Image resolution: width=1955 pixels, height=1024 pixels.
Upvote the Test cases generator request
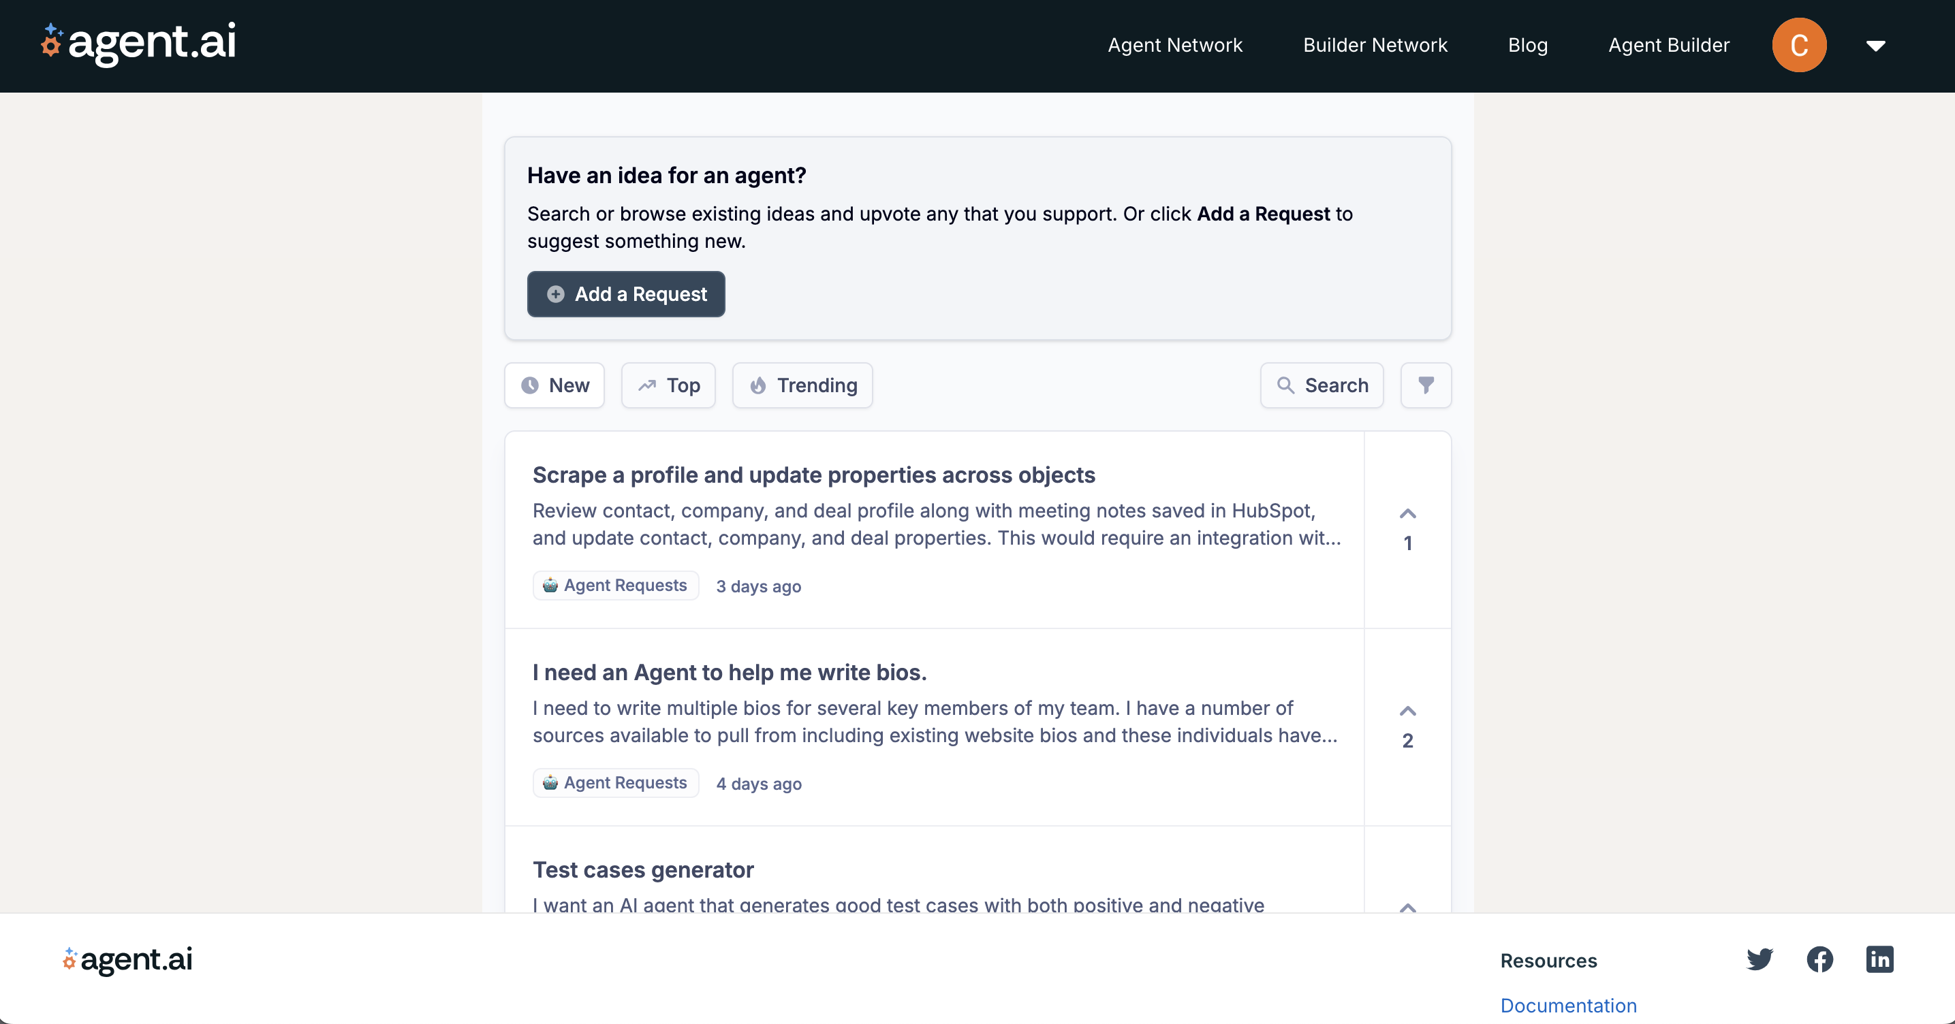click(1407, 906)
